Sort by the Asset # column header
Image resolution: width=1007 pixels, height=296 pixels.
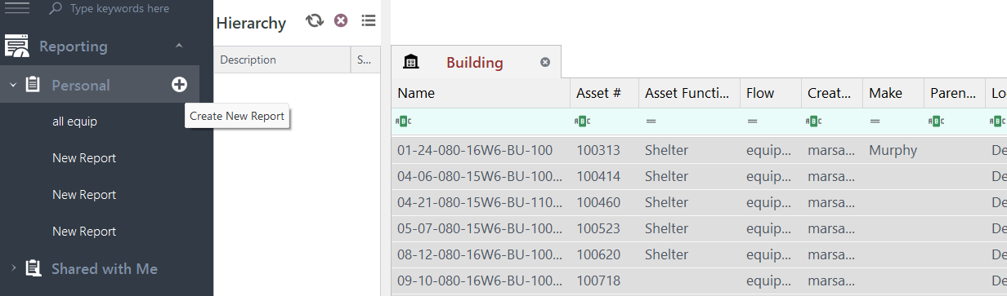point(604,93)
